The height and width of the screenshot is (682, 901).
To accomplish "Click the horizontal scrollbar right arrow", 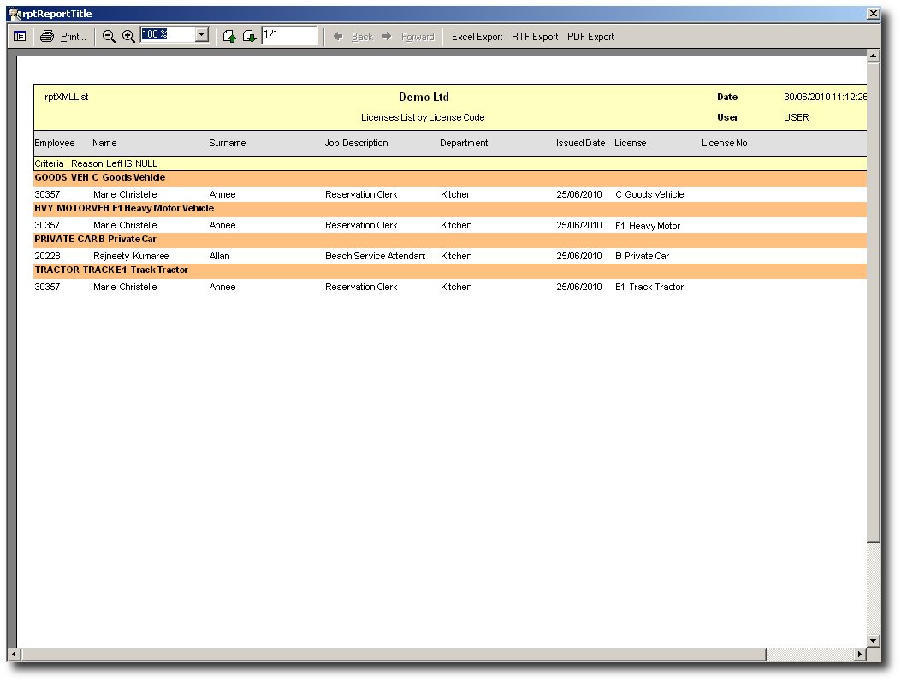I will point(859,655).
